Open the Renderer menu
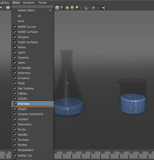Viewport: 154px width, 160px height. (x=29, y=3)
